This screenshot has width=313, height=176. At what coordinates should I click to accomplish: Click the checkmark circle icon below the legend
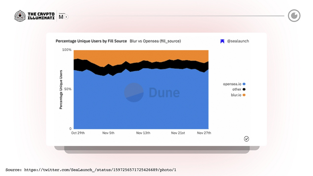pos(246,139)
